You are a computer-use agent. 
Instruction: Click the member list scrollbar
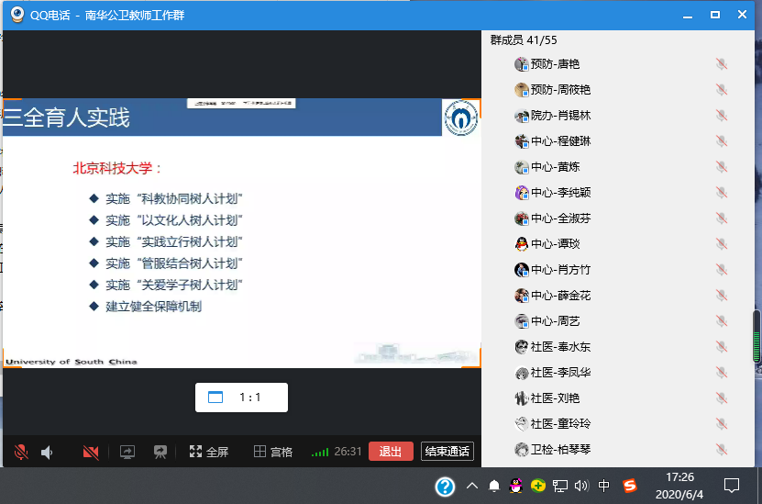click(x=756, y=336)
